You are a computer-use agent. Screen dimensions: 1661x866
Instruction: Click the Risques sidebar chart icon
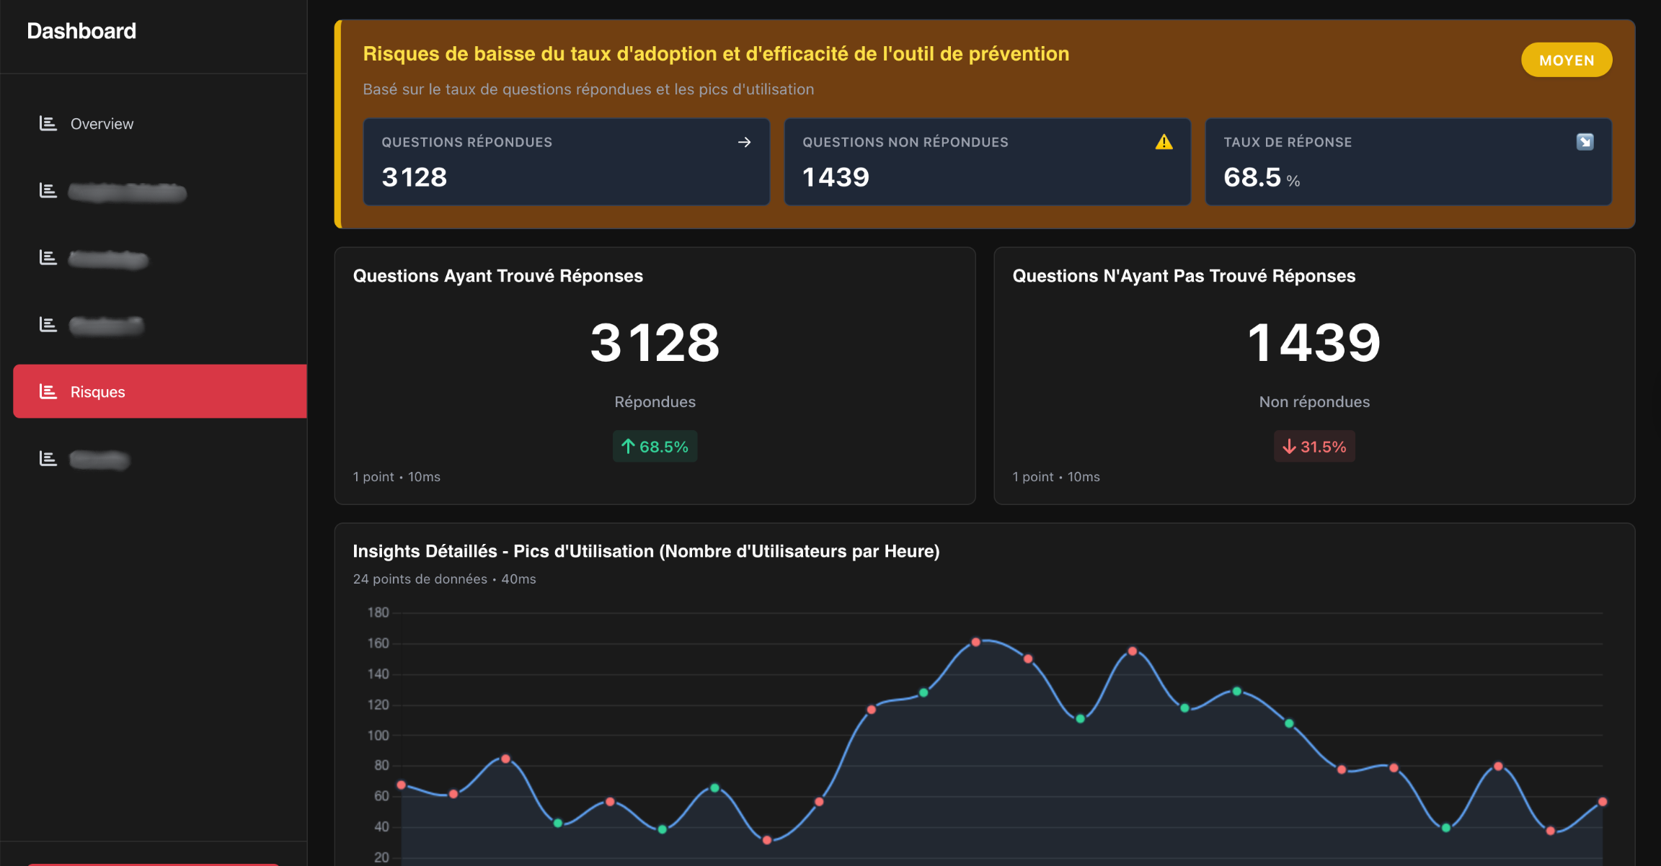pyautogui.click(x=48, y=391)
